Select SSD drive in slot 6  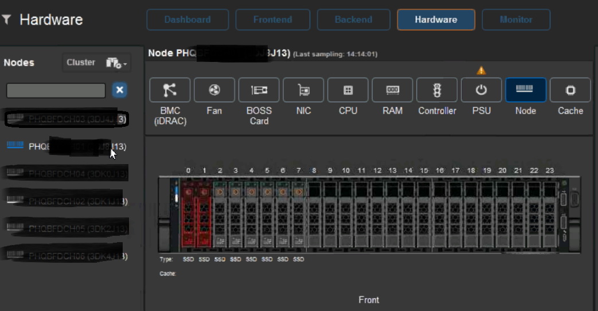click(283, 215)
